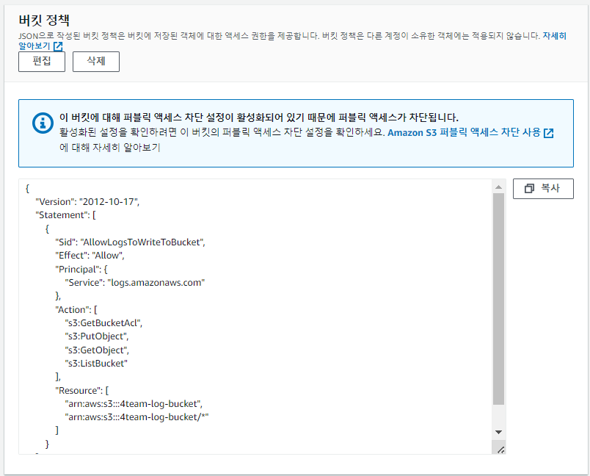
Task: Click the external-link icon after 차단 사용
Action: click(549, 133)
